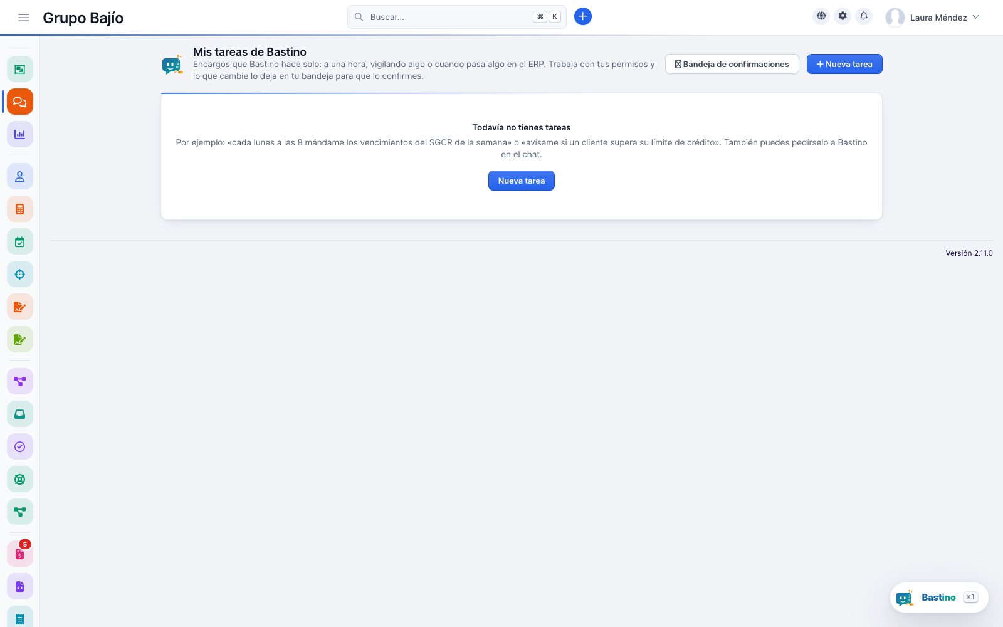The image size is (1003, 627).
Task: Focus the Buscar search field
Action: click(x=457, y=17)
